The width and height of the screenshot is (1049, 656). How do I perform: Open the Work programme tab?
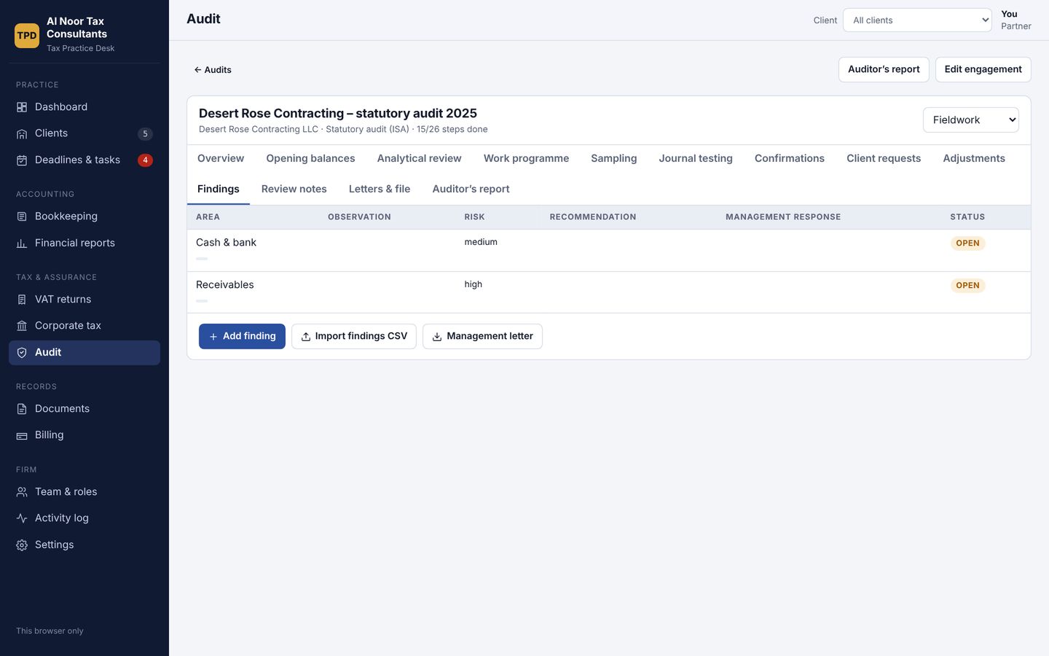point(526,158)
